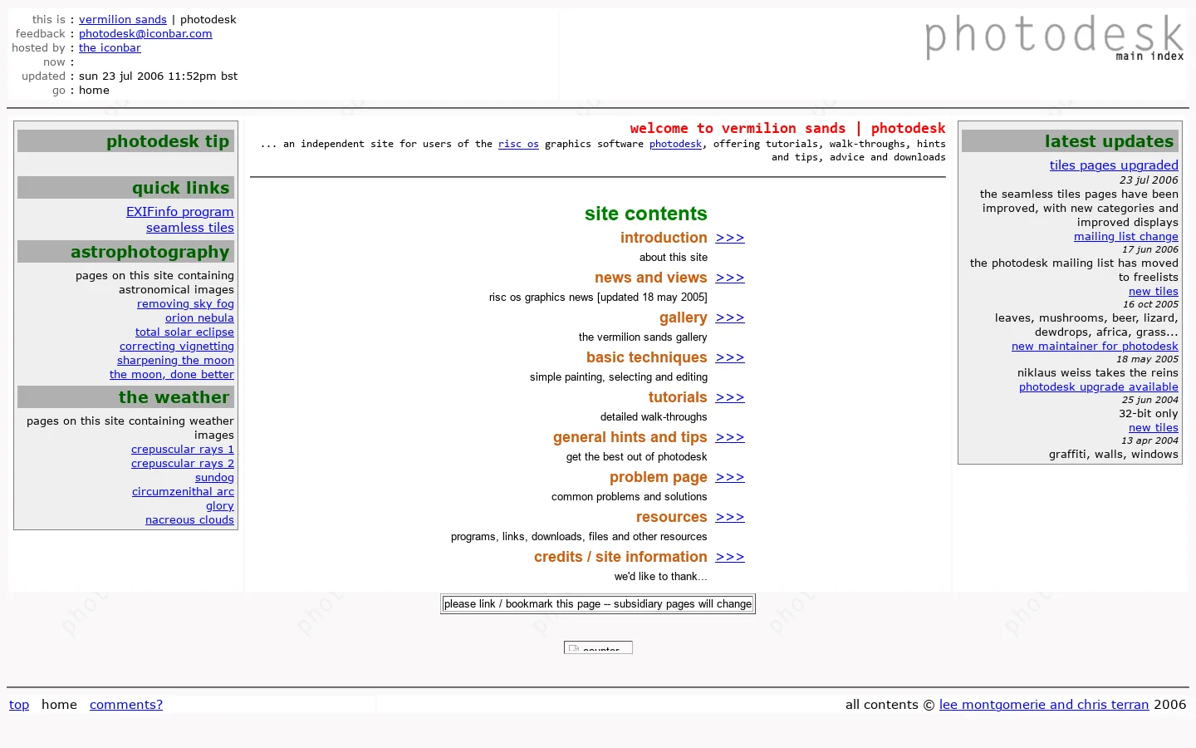
Task: Open the sundog weather link
Action: (214, 478)
